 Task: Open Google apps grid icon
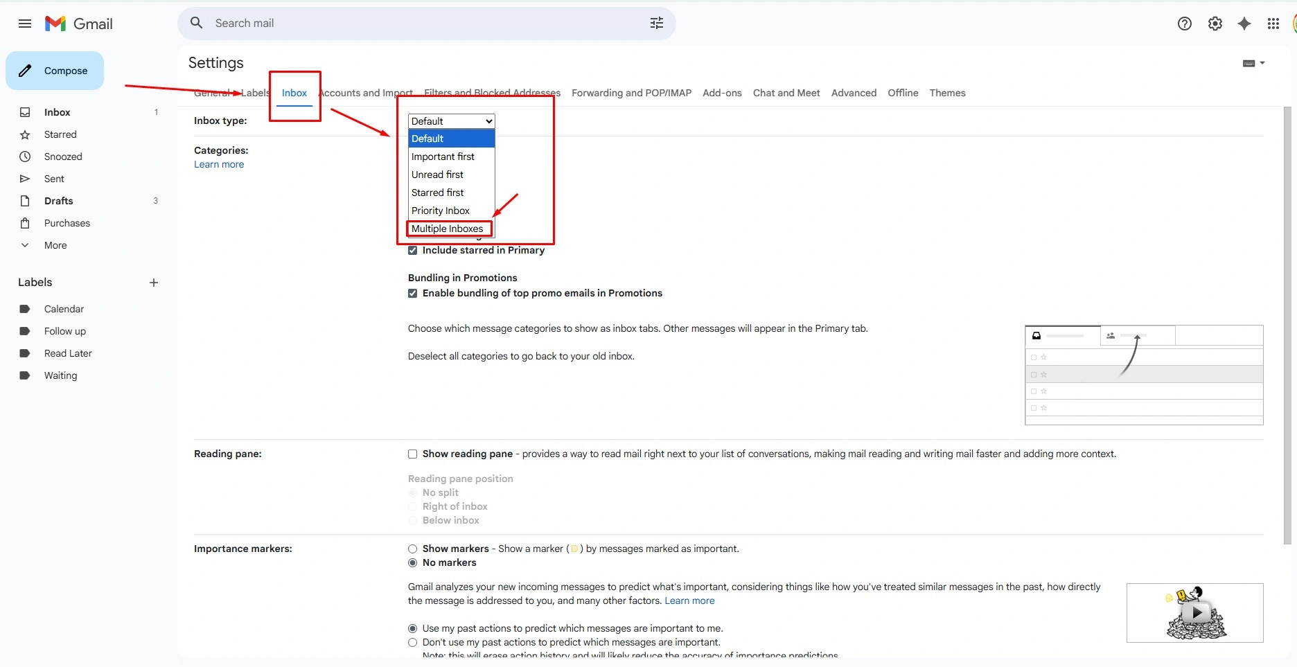tap(1273, 24)
